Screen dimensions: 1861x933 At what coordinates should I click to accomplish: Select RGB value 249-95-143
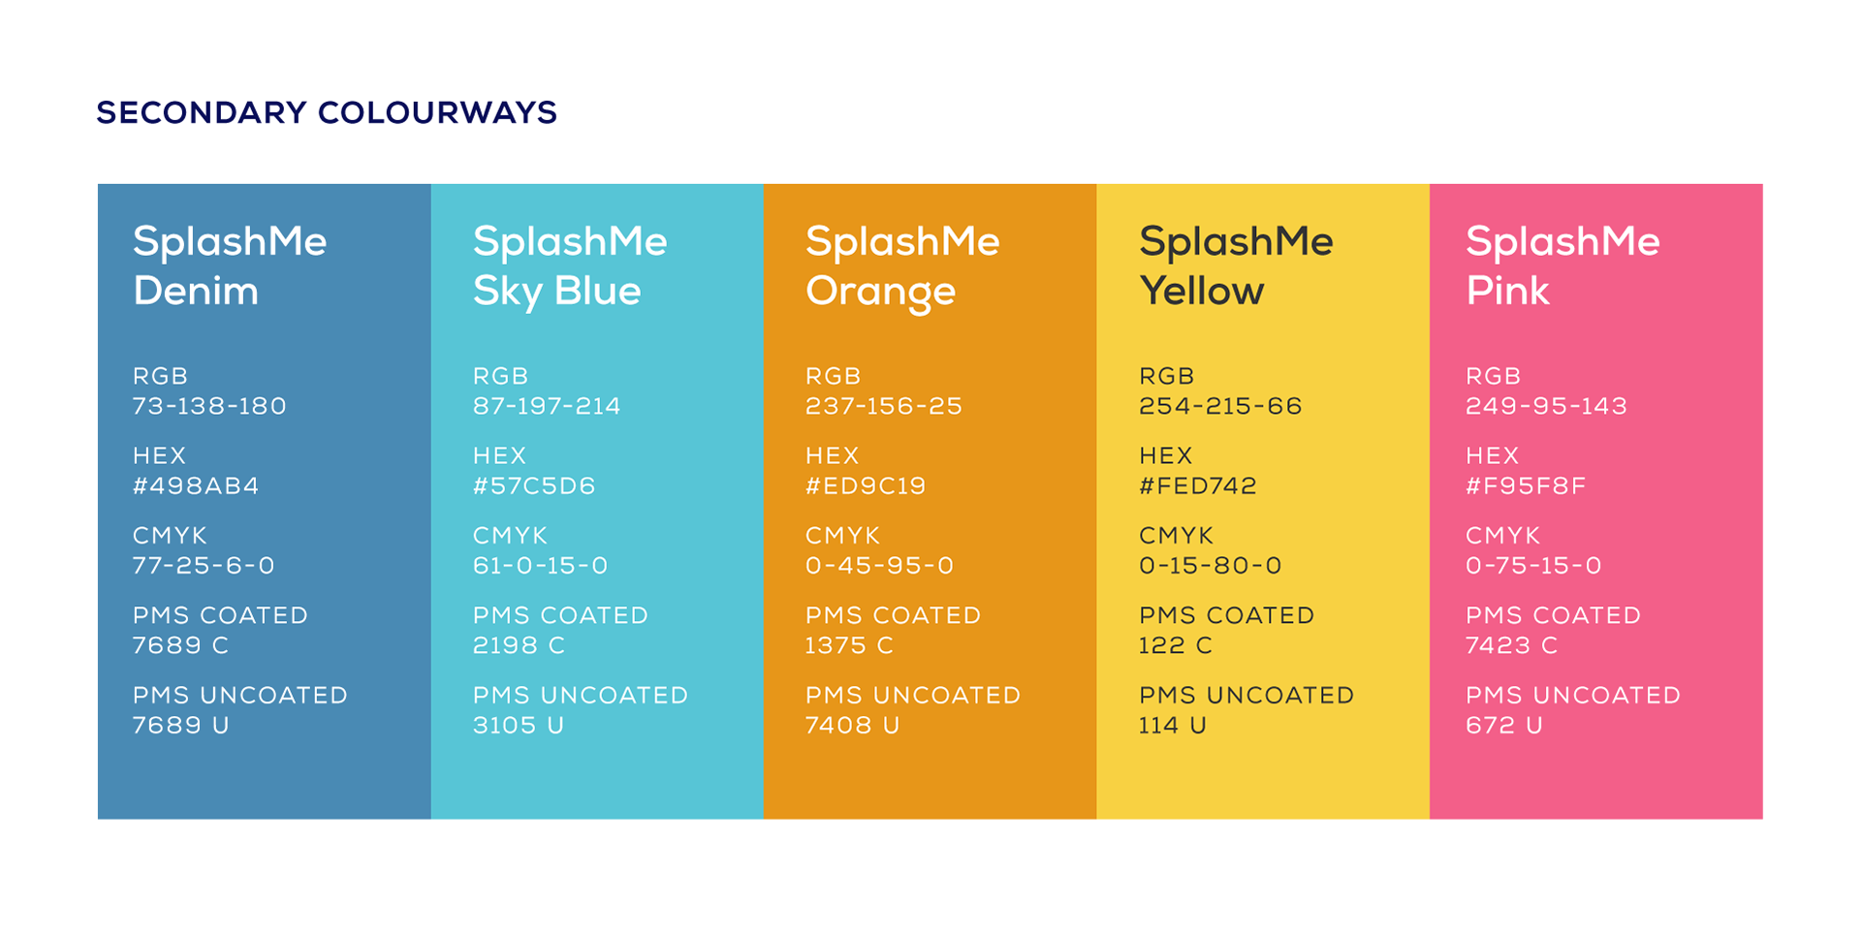1546,406
